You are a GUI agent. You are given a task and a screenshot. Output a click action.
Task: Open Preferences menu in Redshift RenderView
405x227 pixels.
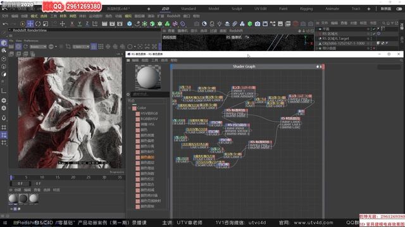click(x=31, y=40)
